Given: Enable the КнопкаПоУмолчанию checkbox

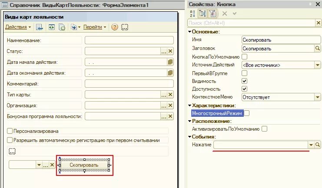Looking at the screenshot, I should point(244,56).
